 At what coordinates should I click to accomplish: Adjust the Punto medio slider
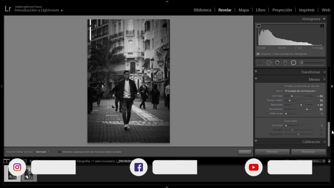click(x=289, y=101)
